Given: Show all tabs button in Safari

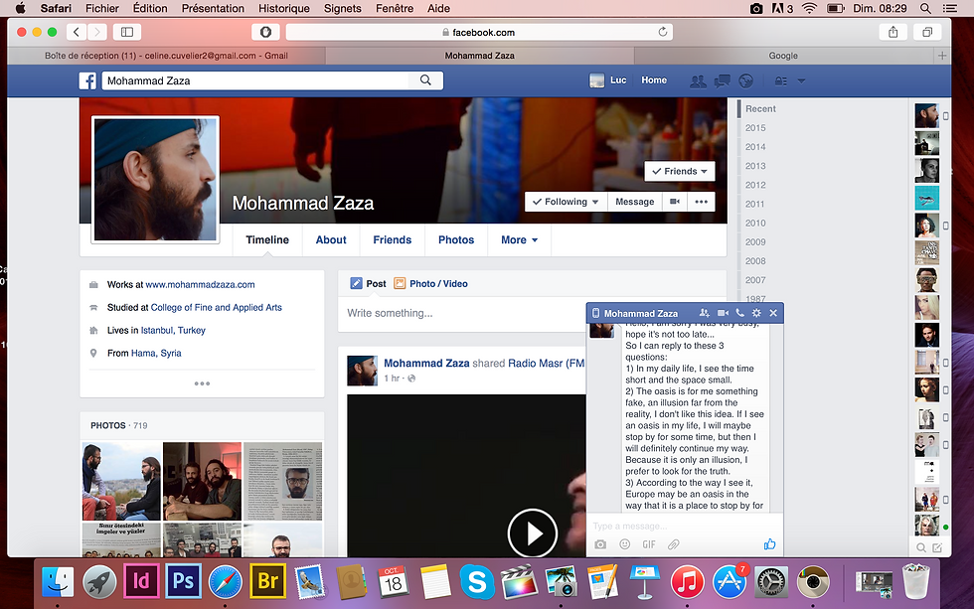Looking at the screenshot, I should [x=927, y=32].
